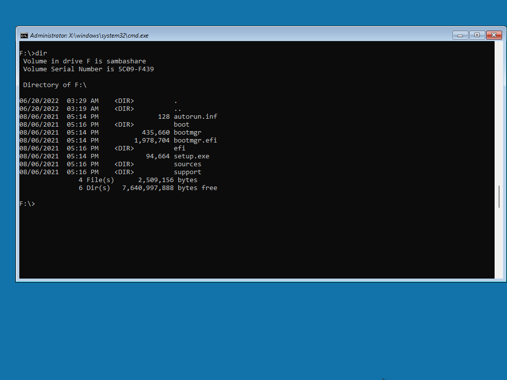Click the 'Directory of F:\' line
This screenshot has width=507, height=380.
(x=55, y=85)
